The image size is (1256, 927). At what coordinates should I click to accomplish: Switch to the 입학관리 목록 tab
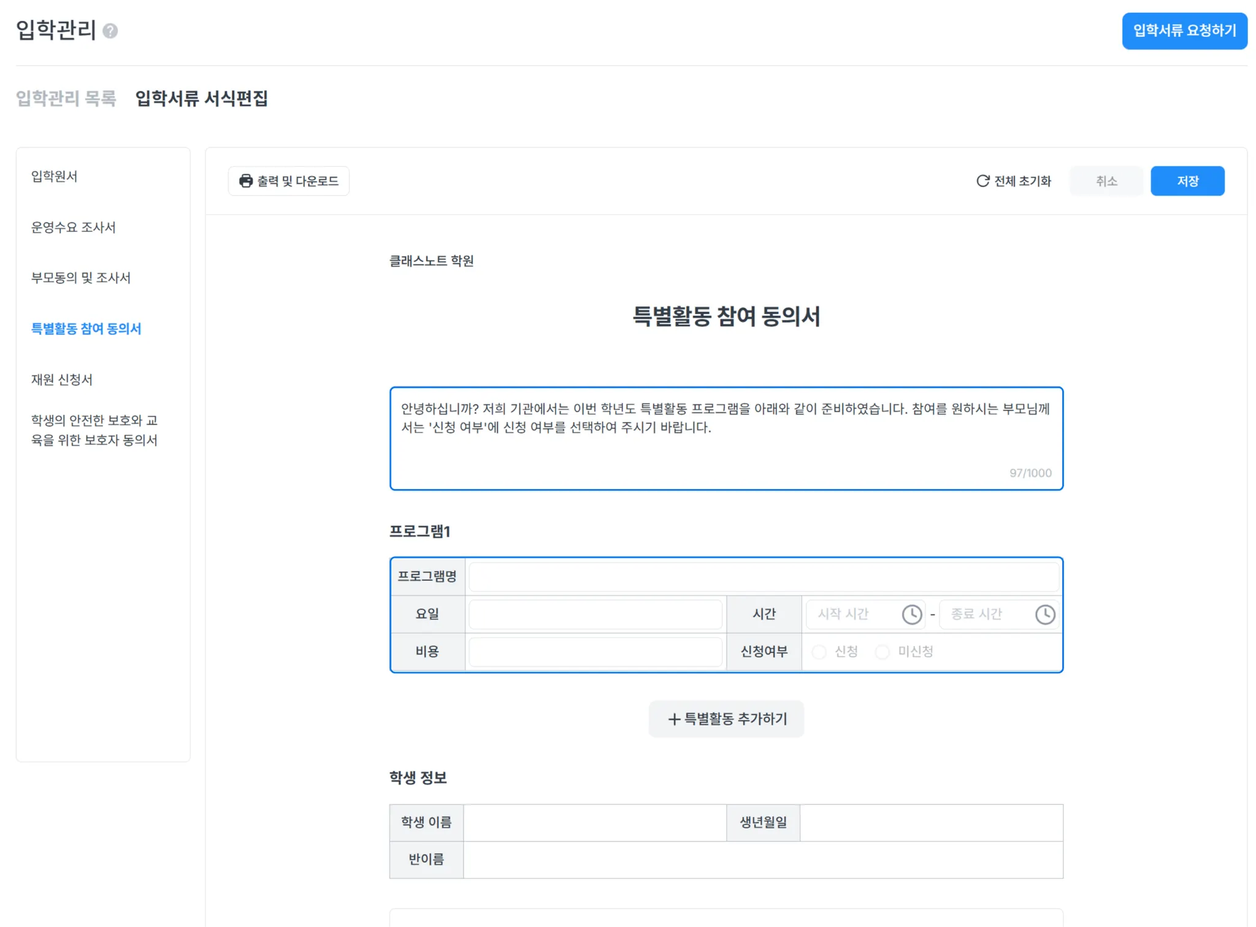(66, 98)
